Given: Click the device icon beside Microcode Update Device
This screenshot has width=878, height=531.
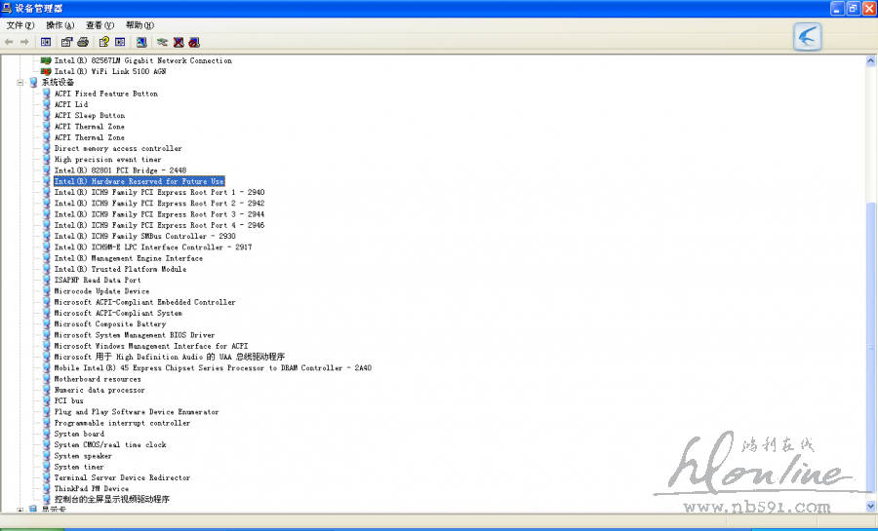Looking at the screenshot, I should click(x=47, y=291).
